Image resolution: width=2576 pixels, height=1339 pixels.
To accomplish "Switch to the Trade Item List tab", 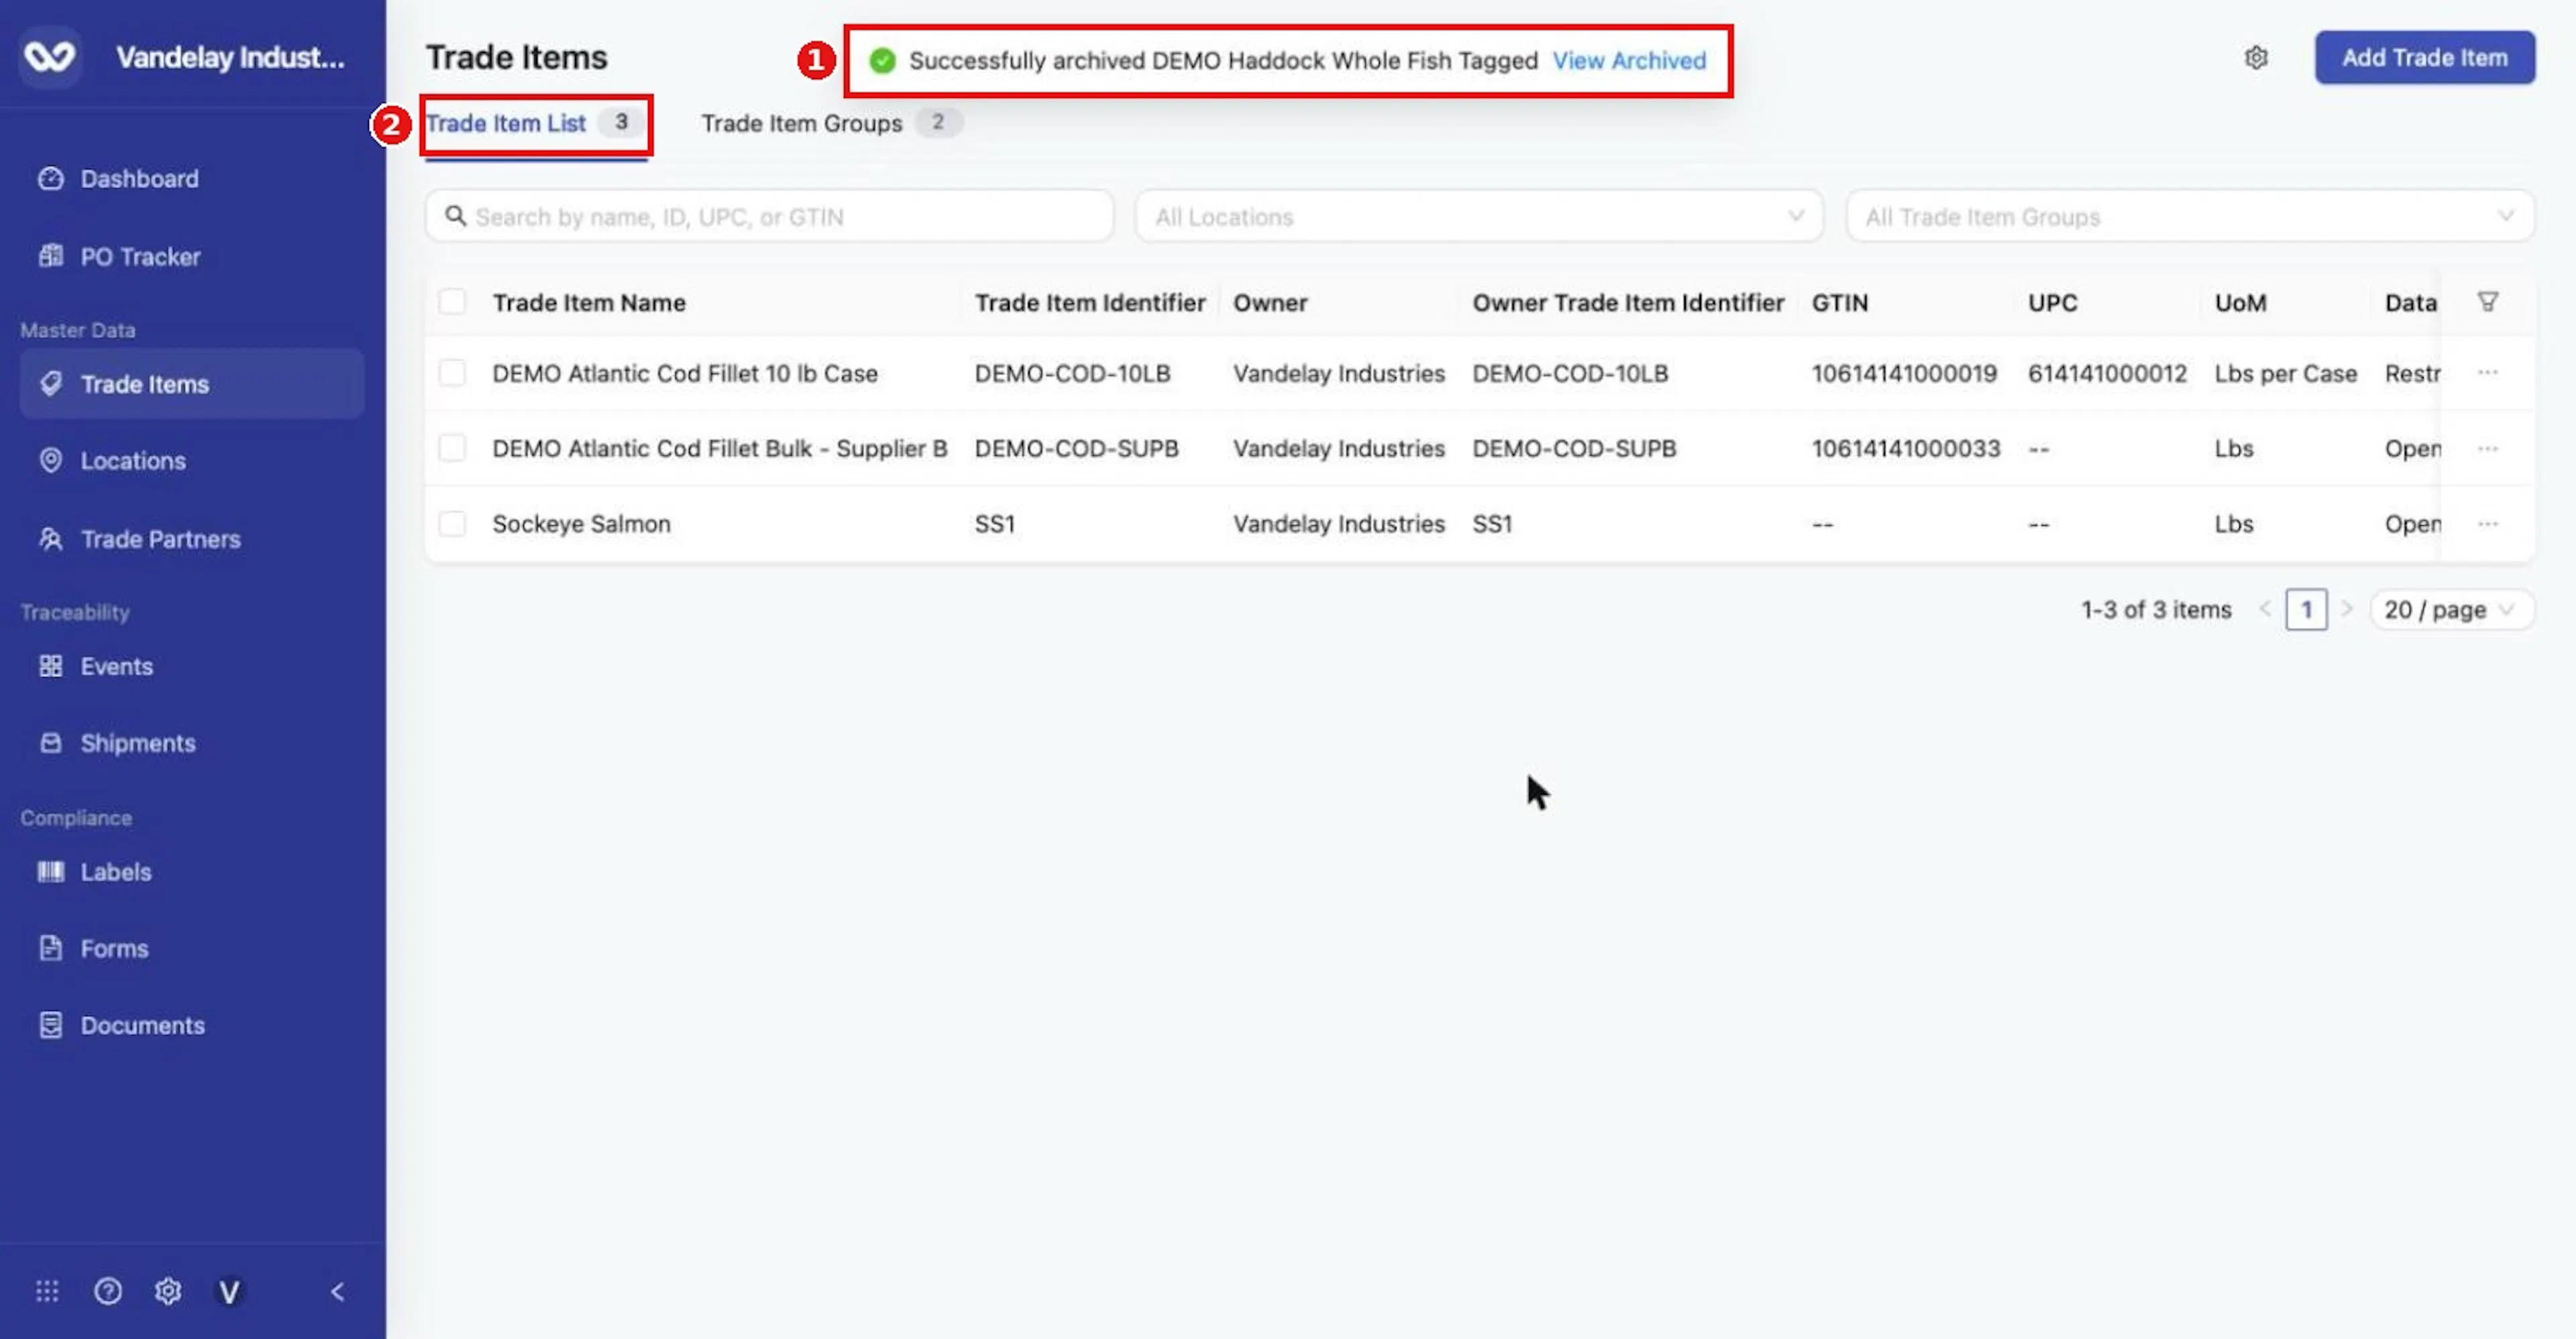I will coord(536,123).
